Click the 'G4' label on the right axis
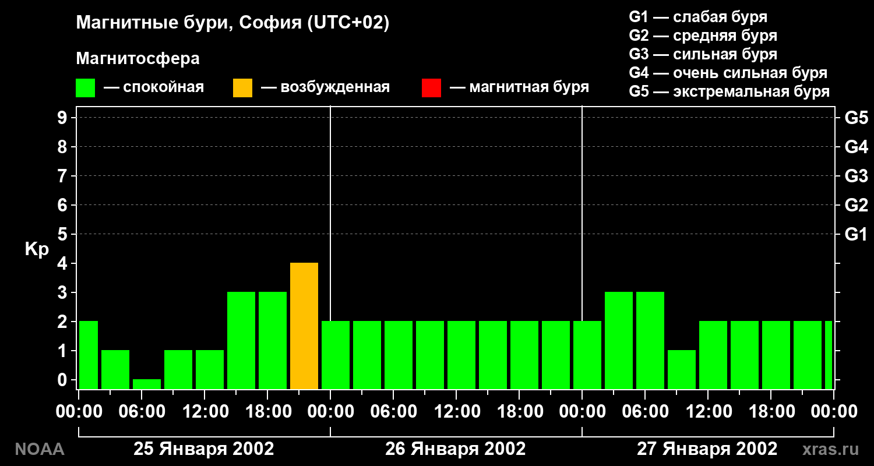Image resolution: width=874 pixels, height=466 pixels. tap(856, 147)
